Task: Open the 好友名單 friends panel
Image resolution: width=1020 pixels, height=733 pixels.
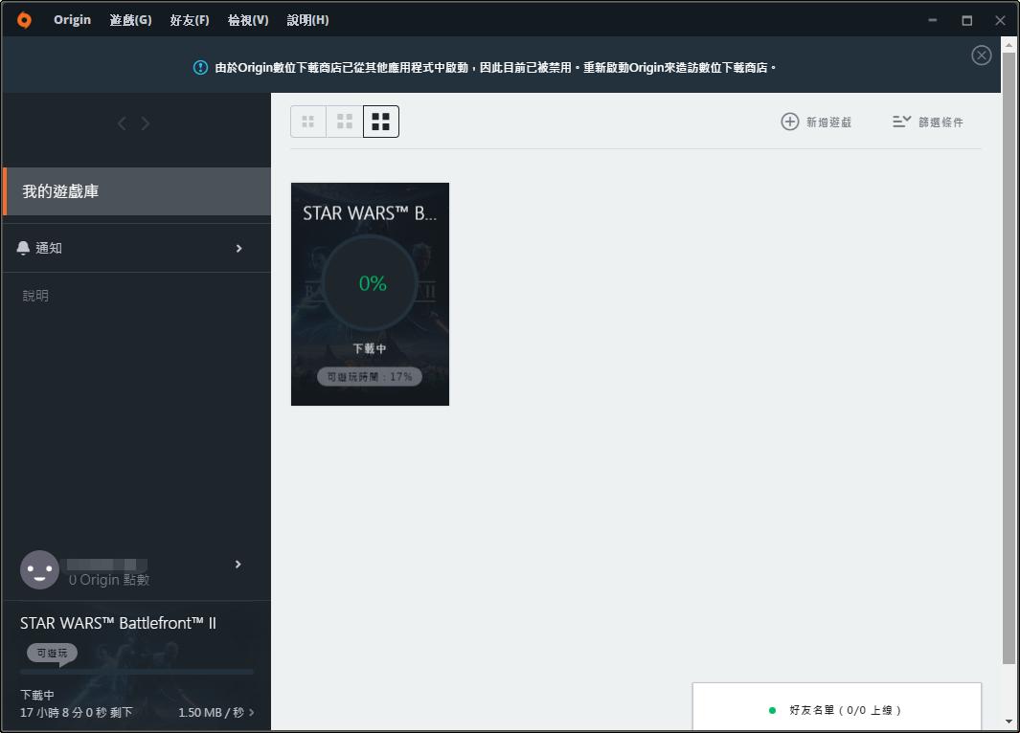Action: pyautogui.click(x=836, y=710)
